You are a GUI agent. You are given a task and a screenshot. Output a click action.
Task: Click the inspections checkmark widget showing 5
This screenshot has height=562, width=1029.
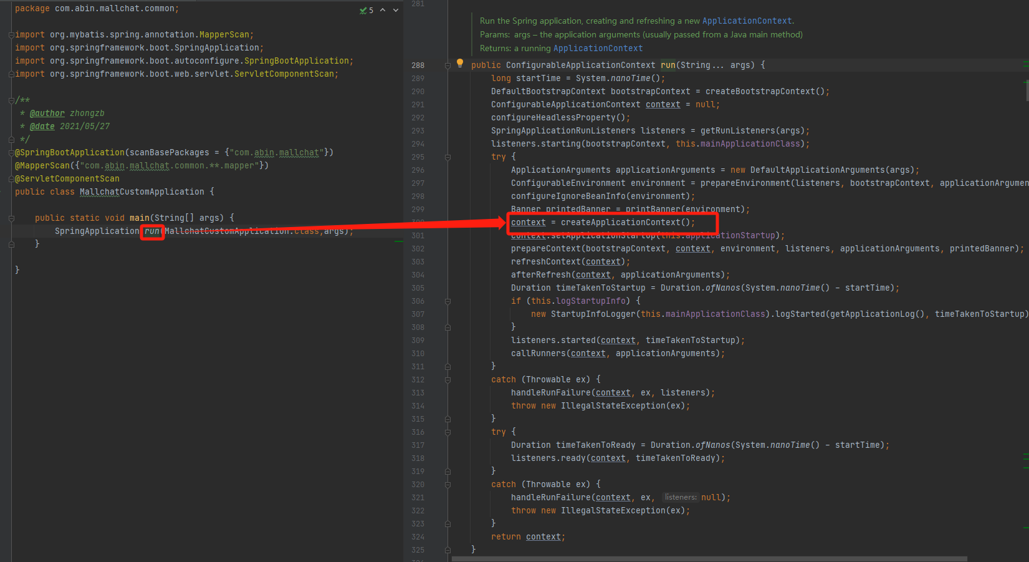click(x=366, y=10)
